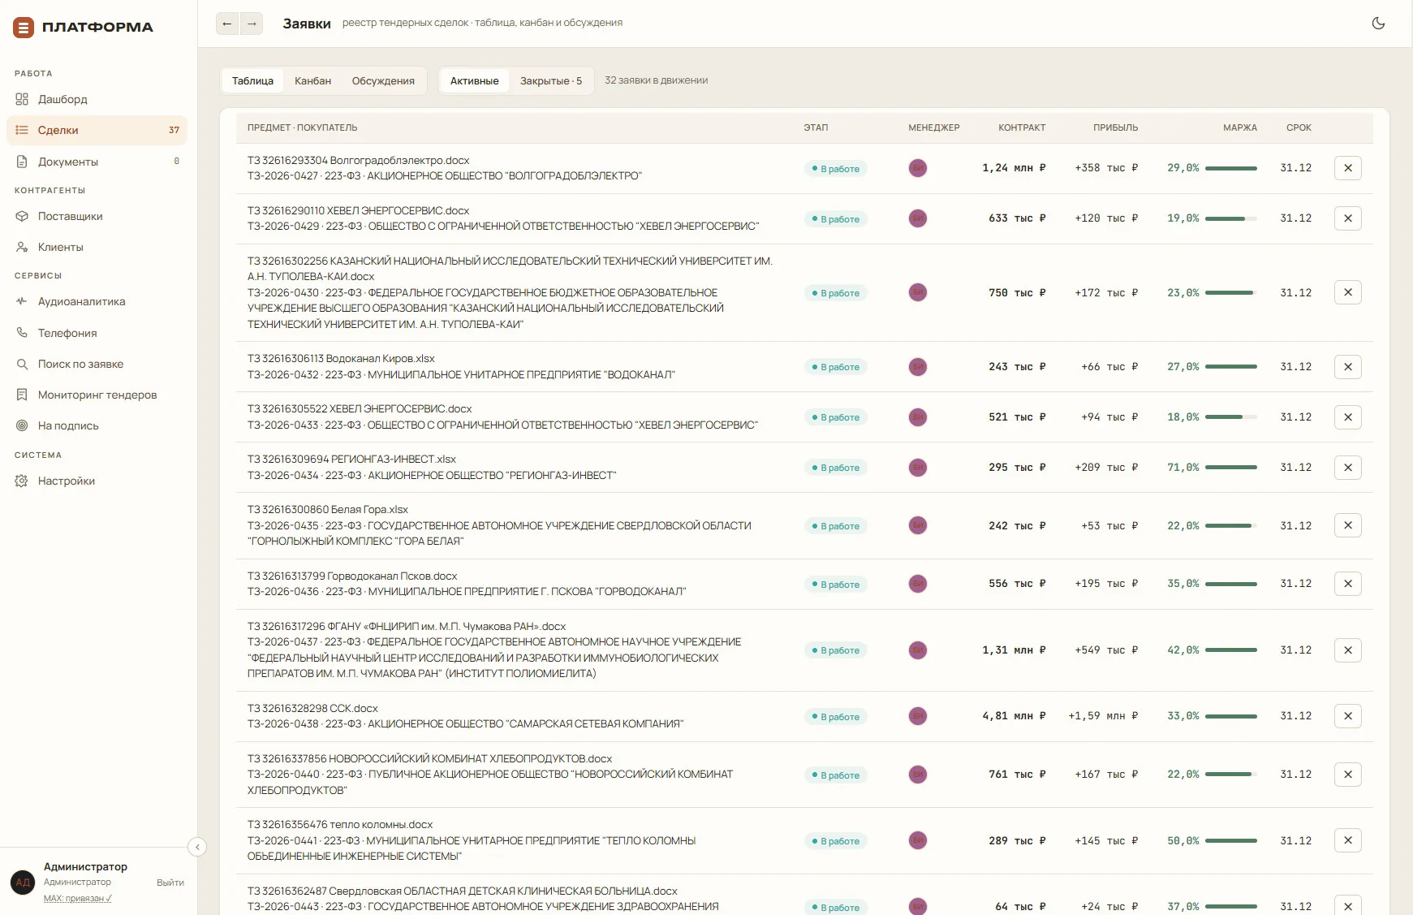Toggle dark mode moon icon

pos(1378,23)
